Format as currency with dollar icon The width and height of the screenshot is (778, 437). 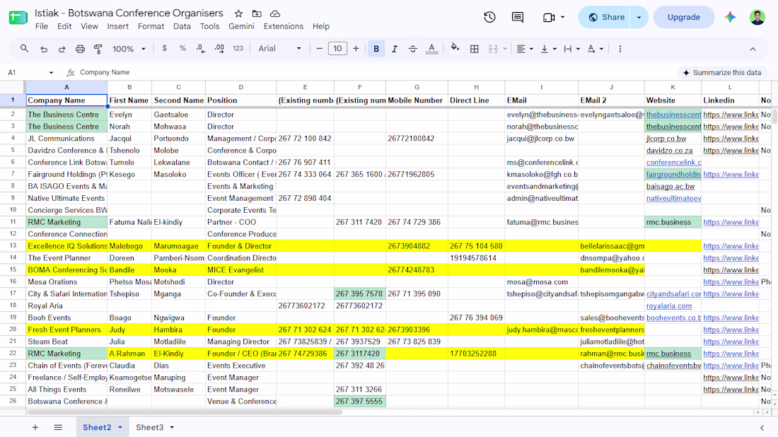tap(164, 49)
